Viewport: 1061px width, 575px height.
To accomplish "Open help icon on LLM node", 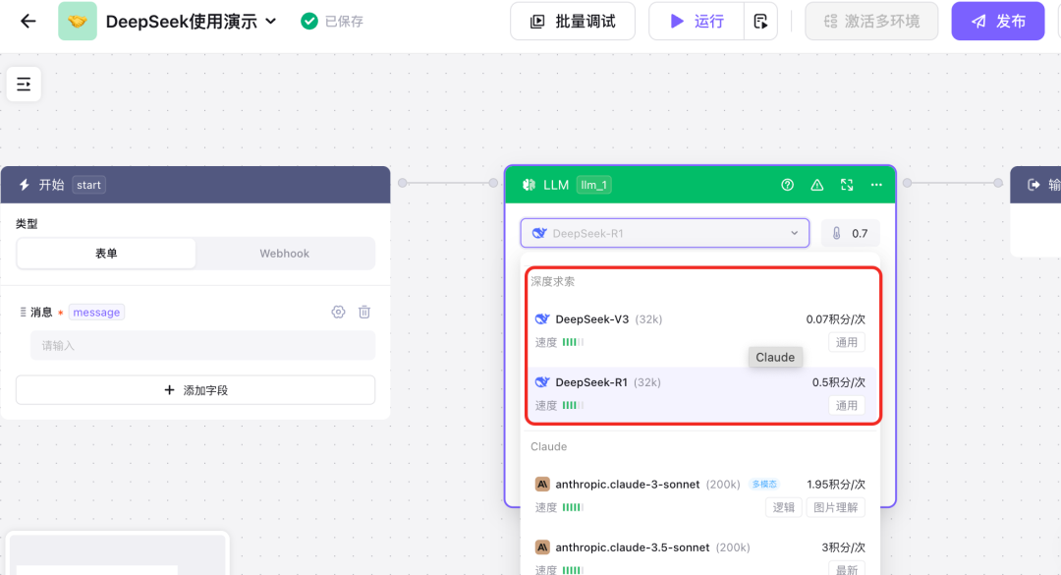I will click(787, 185).
